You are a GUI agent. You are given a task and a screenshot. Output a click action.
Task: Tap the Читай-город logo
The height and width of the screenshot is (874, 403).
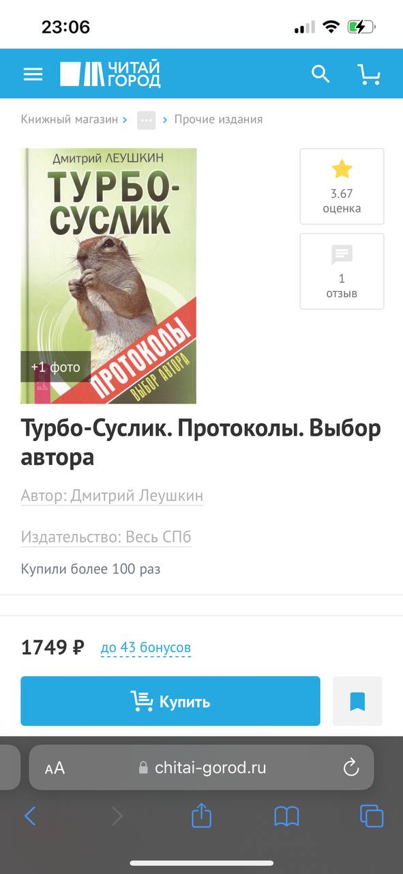click(x=110, y=74)
